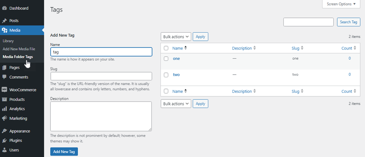Click the Pages icon in sidebar
The image size is (365, 157).
coord(4,68)
